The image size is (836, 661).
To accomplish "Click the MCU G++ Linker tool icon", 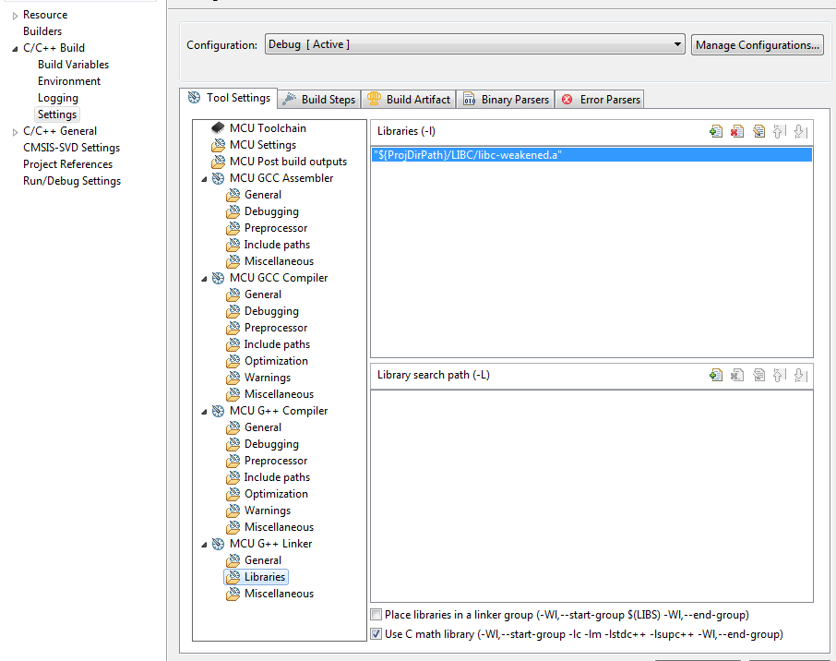I will [218, 544].
